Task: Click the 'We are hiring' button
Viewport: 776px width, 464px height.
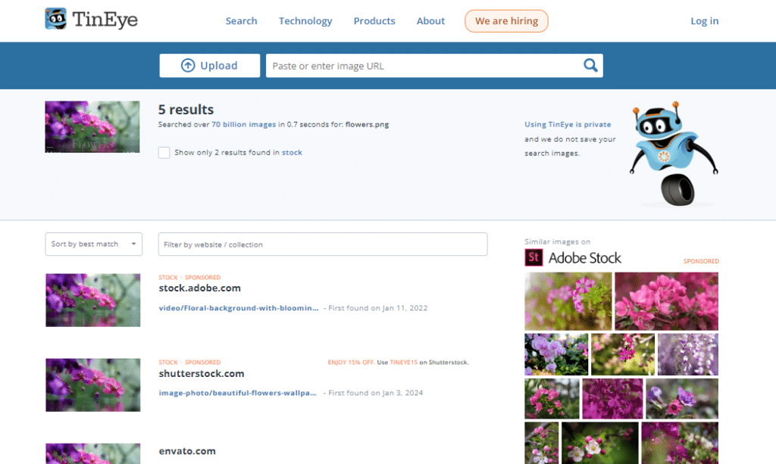Action: click(x=506, y=20)
